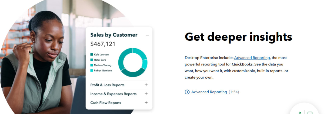Click the Get deeper insights heading

coord(238,37)
